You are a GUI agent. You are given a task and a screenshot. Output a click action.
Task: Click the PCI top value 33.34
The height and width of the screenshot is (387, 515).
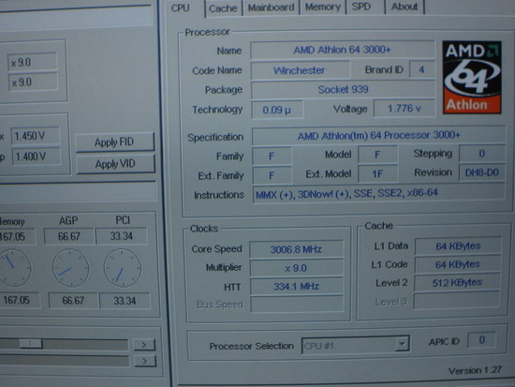point(122,236)
